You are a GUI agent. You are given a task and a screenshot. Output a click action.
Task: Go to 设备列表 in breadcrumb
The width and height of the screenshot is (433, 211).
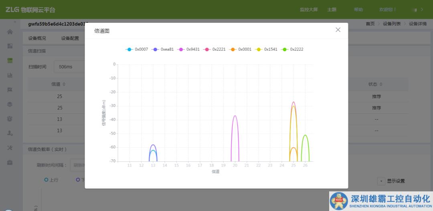(391, 24)
